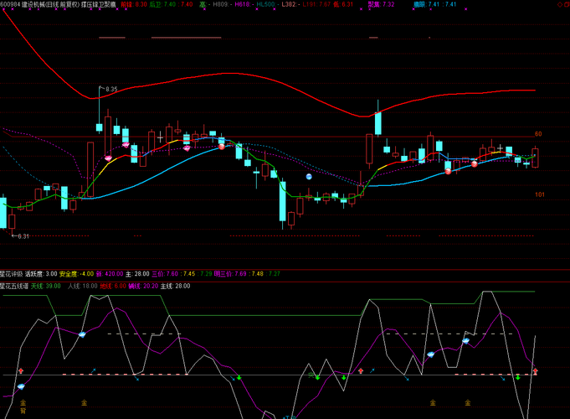The image size is (570, 419).
Task: Click the 8.35 high price label
Action: 111,89
